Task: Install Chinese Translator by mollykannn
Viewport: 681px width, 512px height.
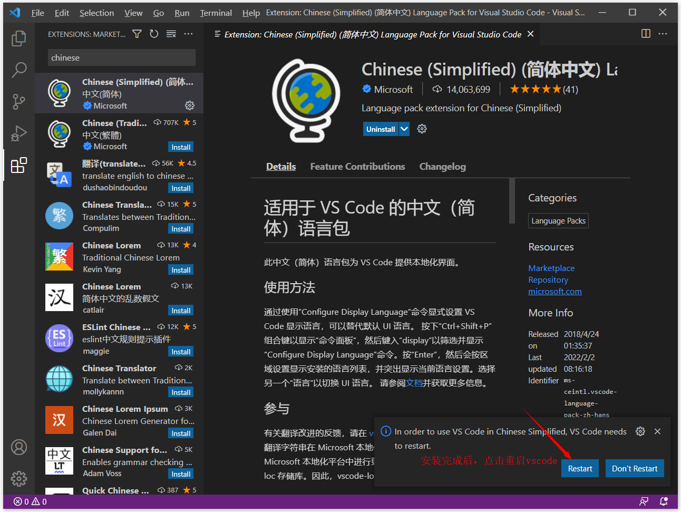Action: click(x=181, y=392)
